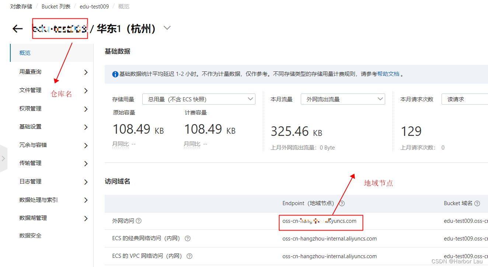Open the 存储用量 总用量 selector
Image resolution: width=488 pixels, height=267 pixels.
click(x=199, y=99)
